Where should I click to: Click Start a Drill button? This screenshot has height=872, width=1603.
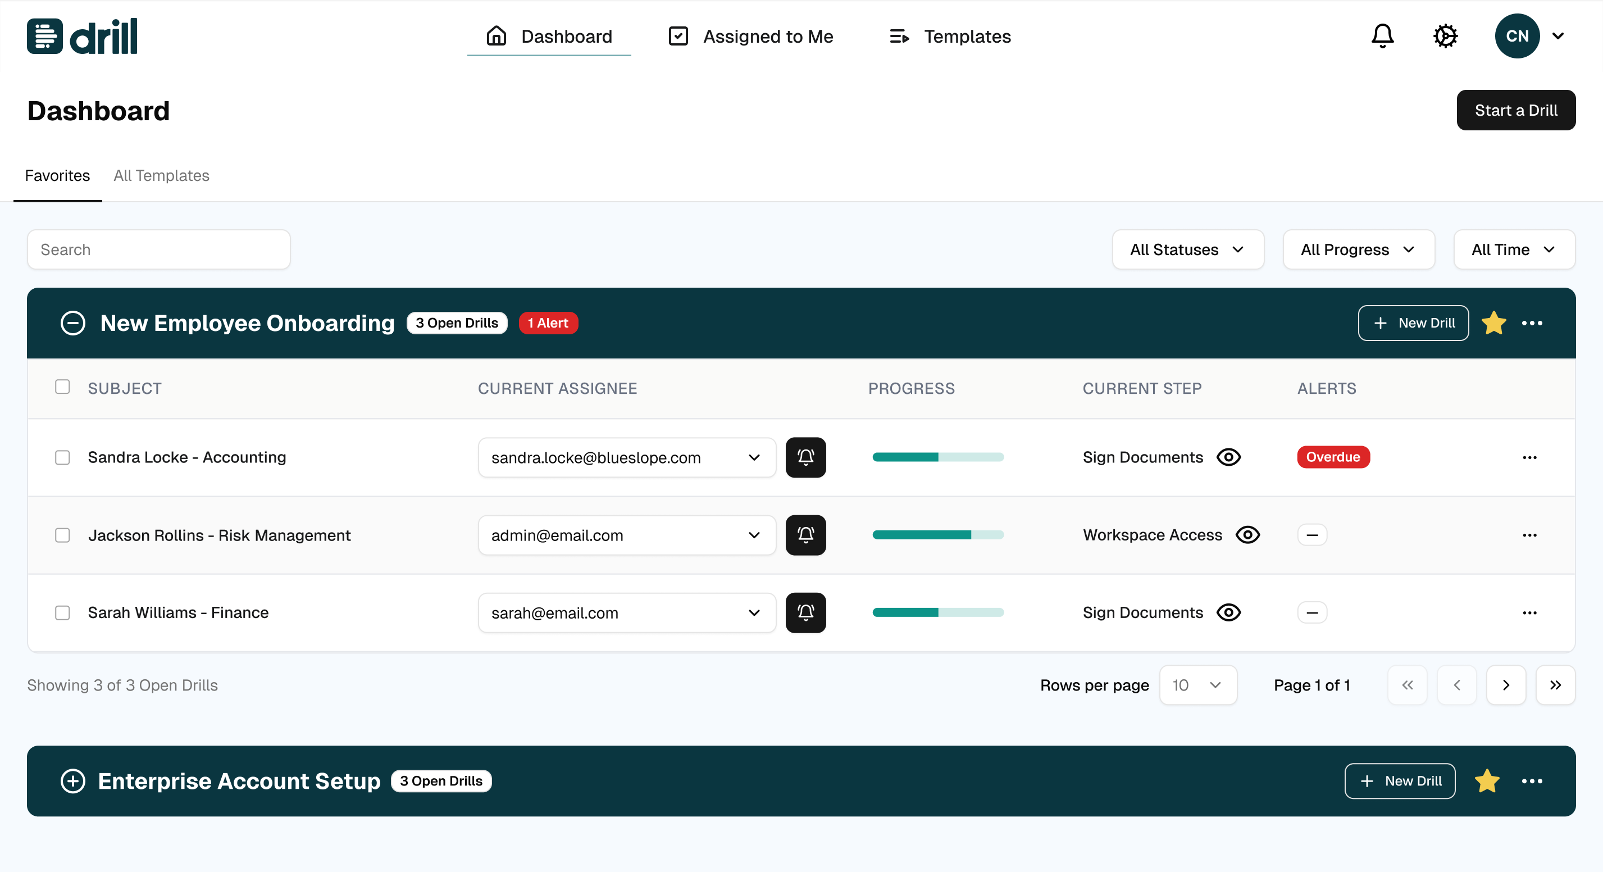1515,110
